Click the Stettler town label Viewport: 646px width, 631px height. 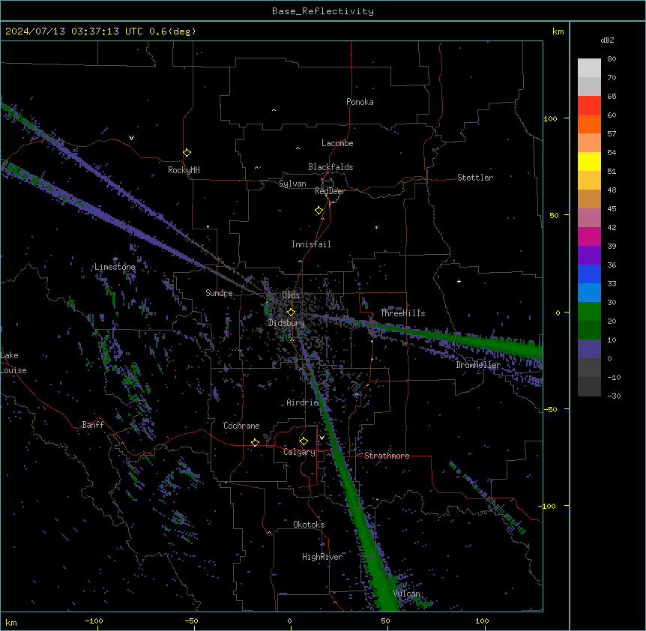point(475,178)
